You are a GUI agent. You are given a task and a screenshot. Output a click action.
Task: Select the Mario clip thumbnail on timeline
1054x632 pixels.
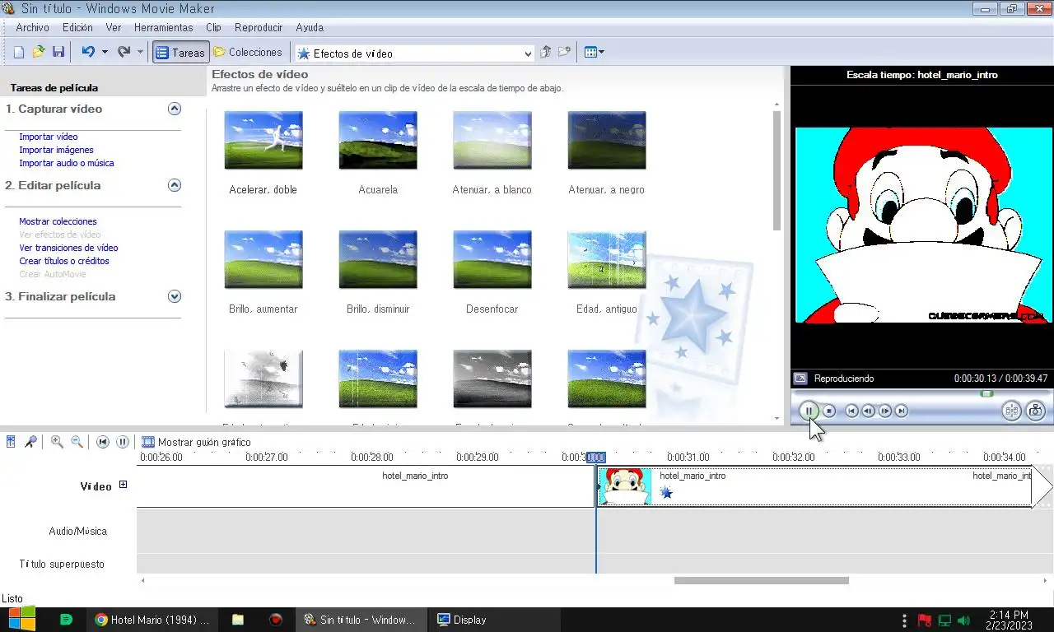click(626, 486)
